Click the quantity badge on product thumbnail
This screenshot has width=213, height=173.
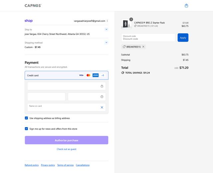(x=131, y=19)
